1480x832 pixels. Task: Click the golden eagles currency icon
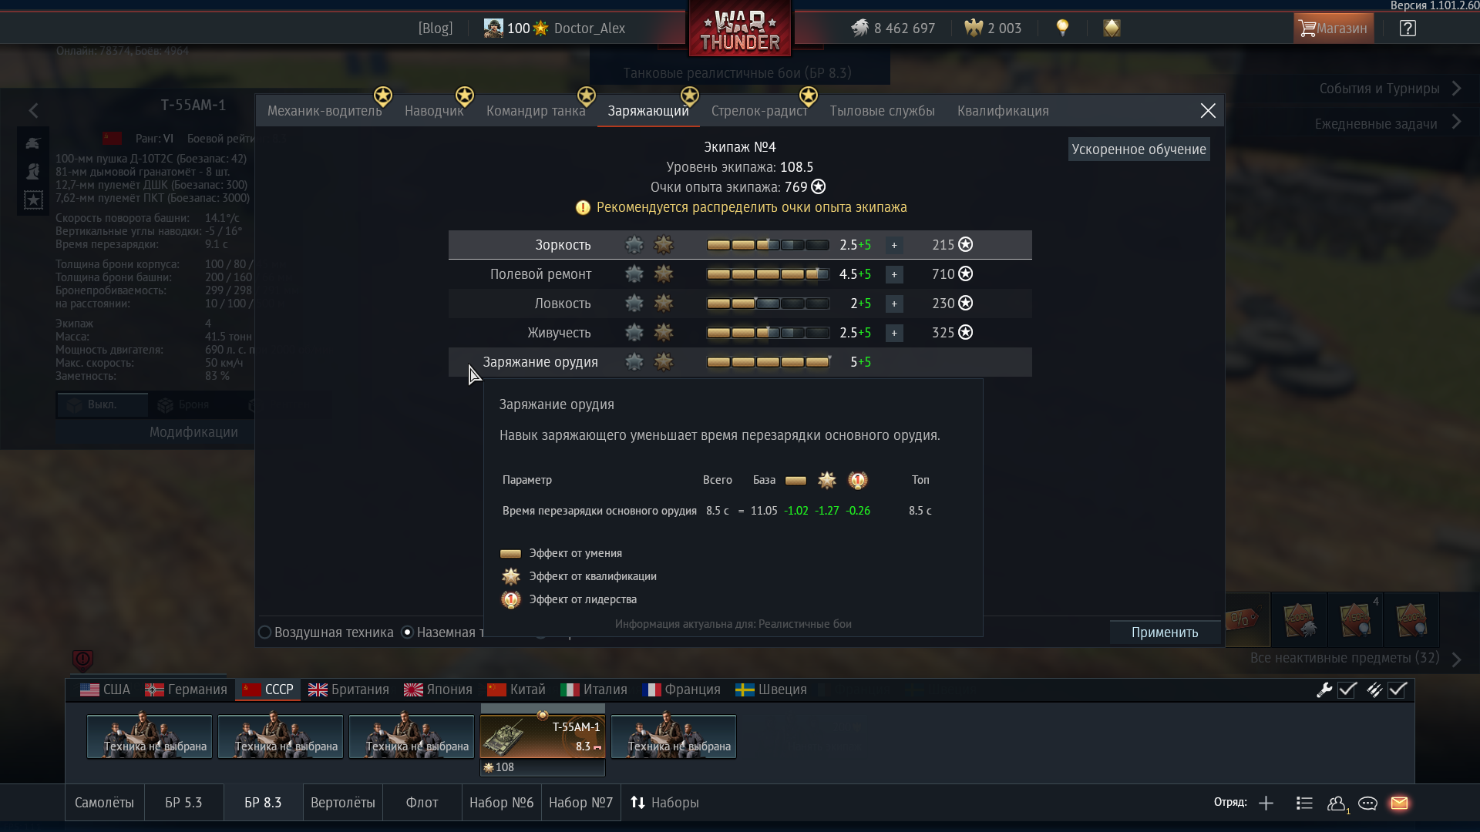(x=974, y=28)
